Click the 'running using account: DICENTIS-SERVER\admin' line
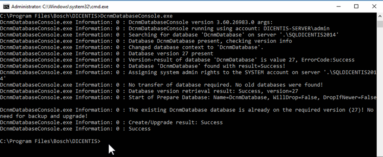Screen dimensions: 383x157 coord(229,28)
